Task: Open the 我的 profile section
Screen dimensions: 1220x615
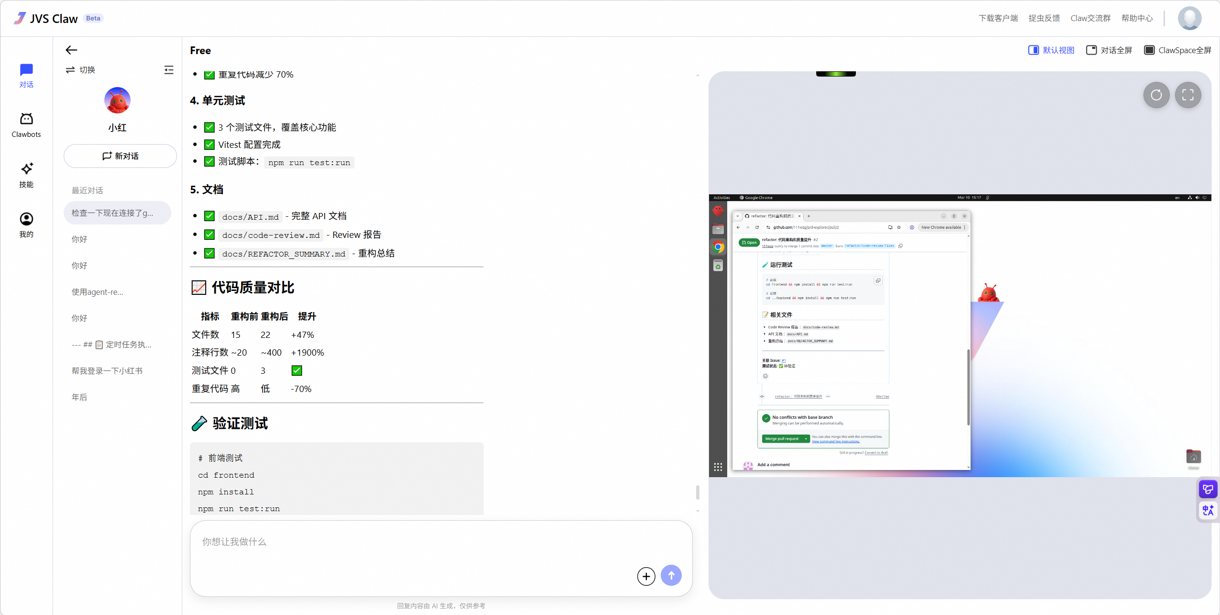Action: (26, 224)
